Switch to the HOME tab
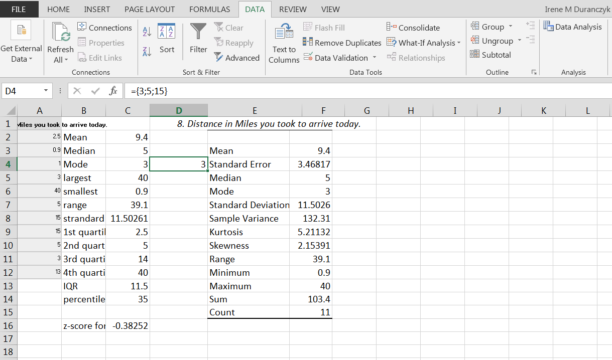This screenshot has height=360, width=612. [58, 9]
